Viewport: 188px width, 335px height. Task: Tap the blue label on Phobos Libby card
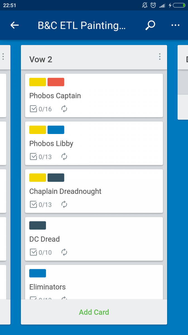click(x=56, y=130)
